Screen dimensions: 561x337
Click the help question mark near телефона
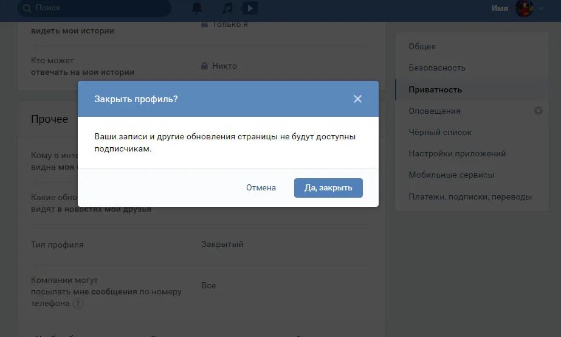pyautogui.click(x=78, y=304)
